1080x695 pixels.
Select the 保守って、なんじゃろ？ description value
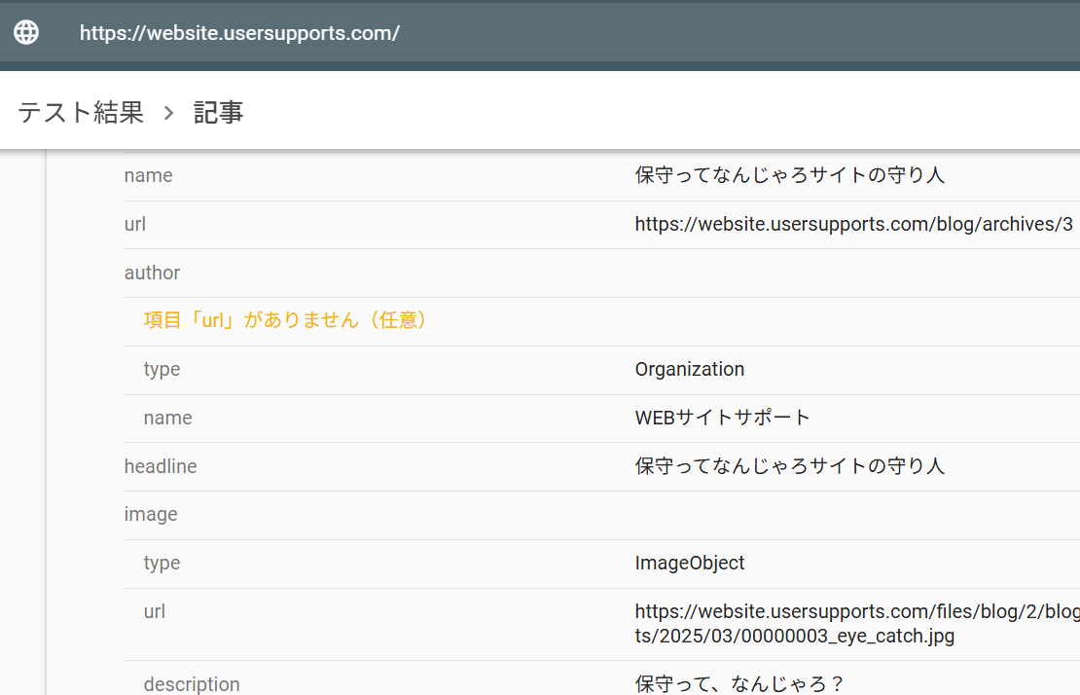739,684
